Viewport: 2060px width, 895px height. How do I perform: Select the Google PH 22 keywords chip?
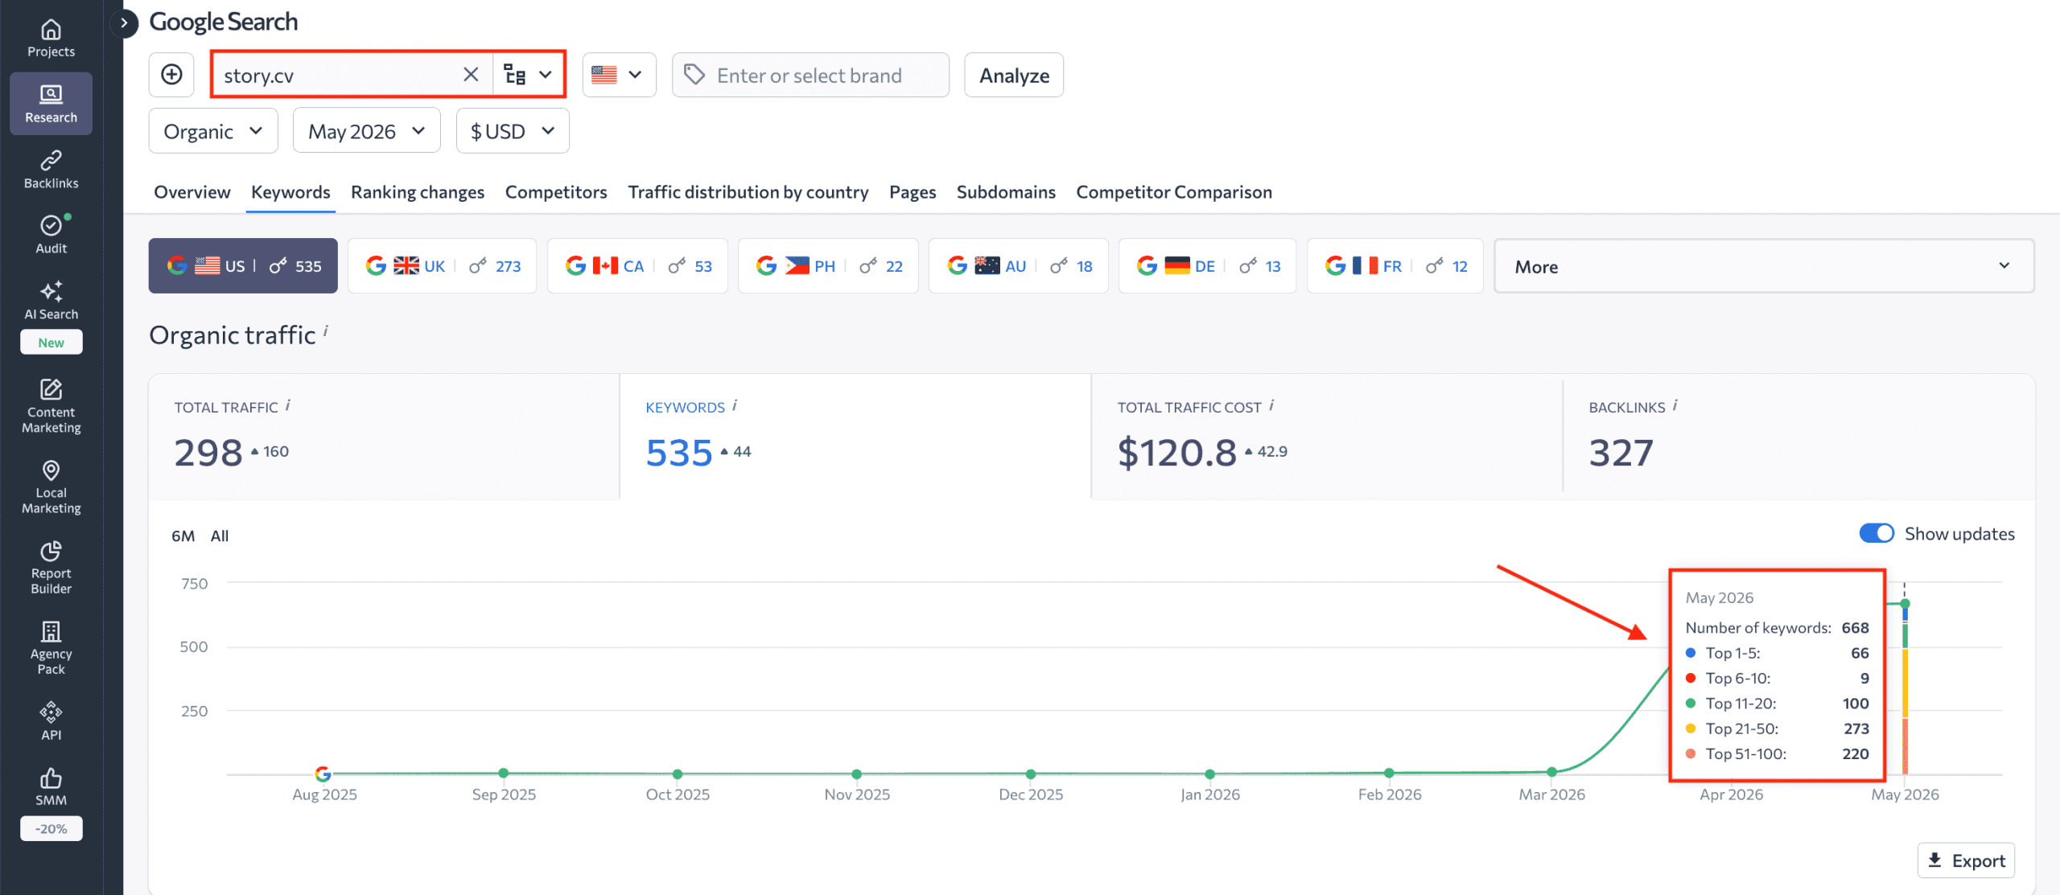[828, 266]
